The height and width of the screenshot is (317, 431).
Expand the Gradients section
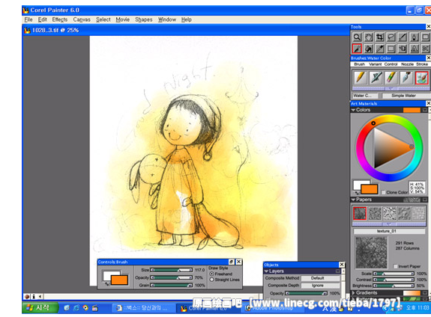[x=354, y=293]
